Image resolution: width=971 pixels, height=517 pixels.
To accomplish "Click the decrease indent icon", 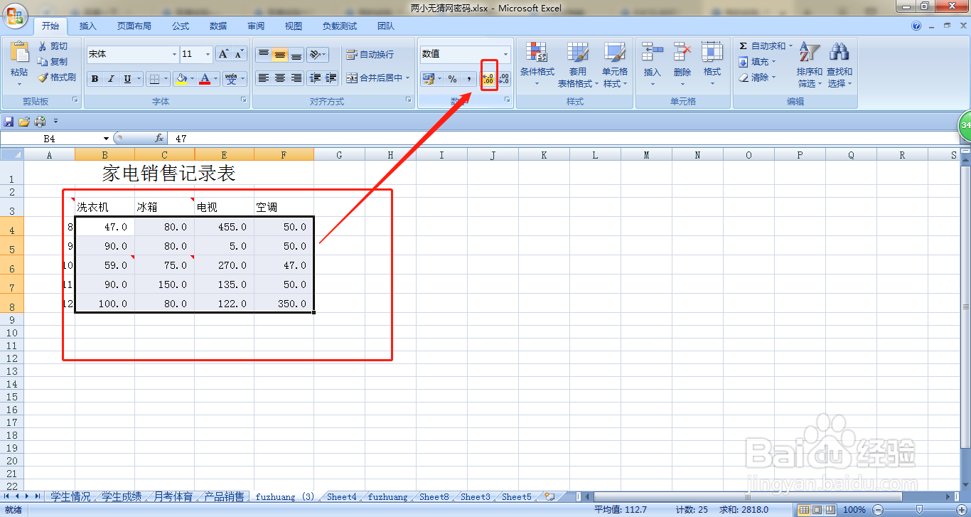I will [x=315, y=78].
